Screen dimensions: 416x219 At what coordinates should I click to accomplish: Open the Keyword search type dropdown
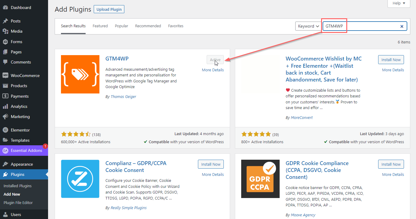(x=308, y=26)
